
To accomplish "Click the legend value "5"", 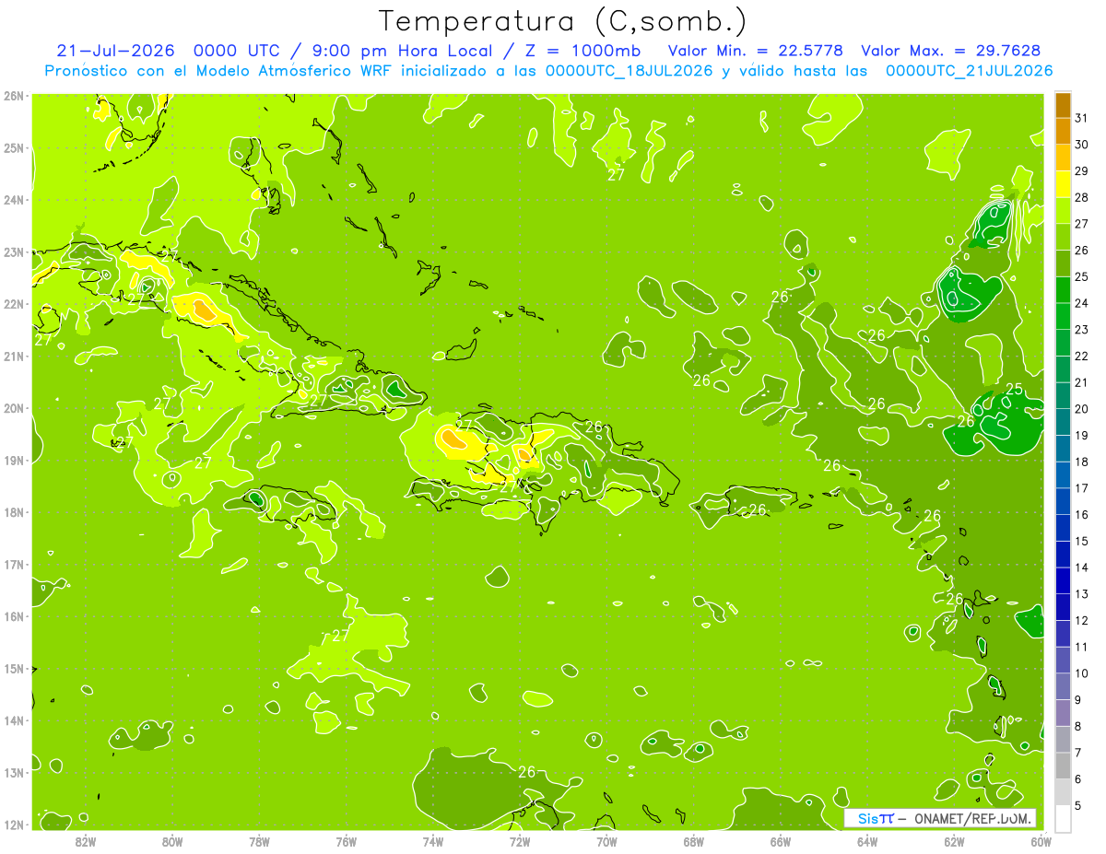I will click(x=1078, y=805).
